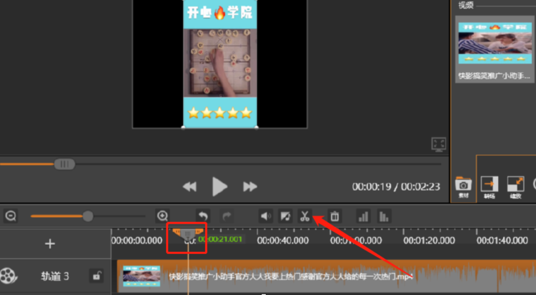This screenshot has width=536, height=295.
Task: Click the ascending bars icon in the toolbar
Action: tap(363, 216)
